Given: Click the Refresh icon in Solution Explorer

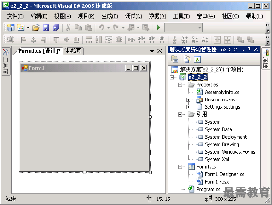Looking at the screenshot, I should tap(197, 60).
